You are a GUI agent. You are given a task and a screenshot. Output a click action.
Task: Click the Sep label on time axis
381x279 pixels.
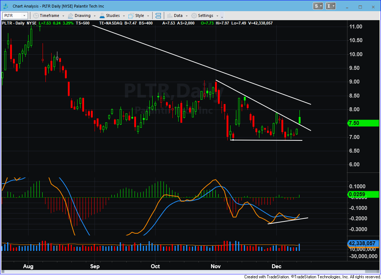[95, 266]
